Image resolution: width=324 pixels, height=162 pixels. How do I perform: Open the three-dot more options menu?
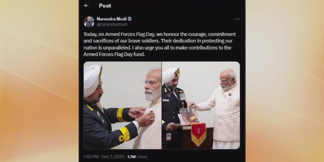coord(238,19)
